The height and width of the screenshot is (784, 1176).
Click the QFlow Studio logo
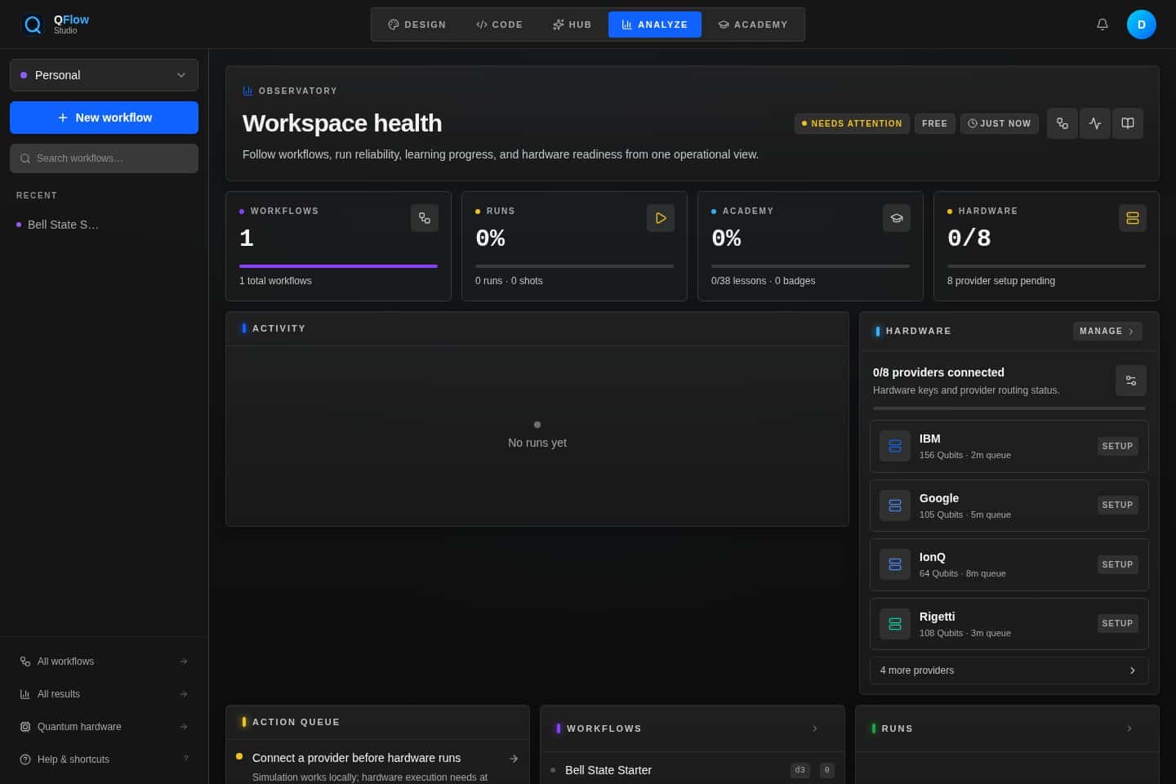pos(56,24)
